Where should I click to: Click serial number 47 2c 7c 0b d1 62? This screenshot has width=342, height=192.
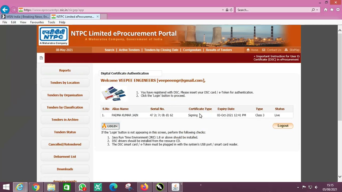[x=161, y=115]
